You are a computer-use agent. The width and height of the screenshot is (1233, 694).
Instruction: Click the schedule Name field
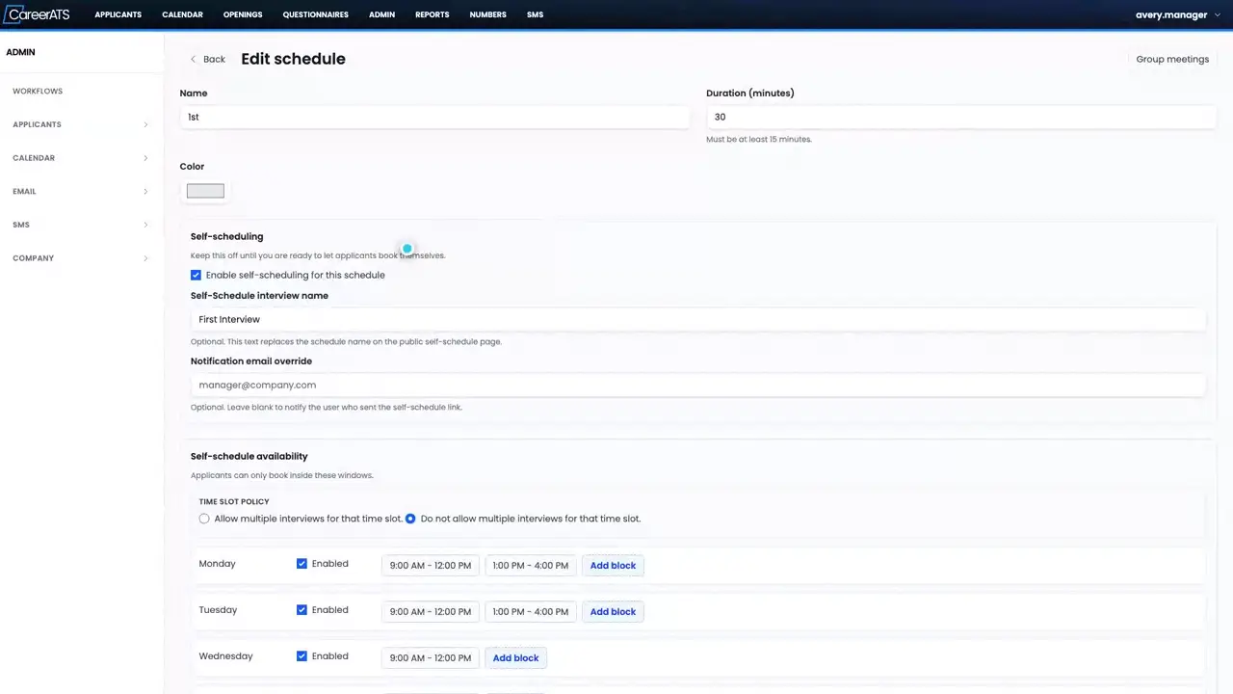(x=434, y=117)
